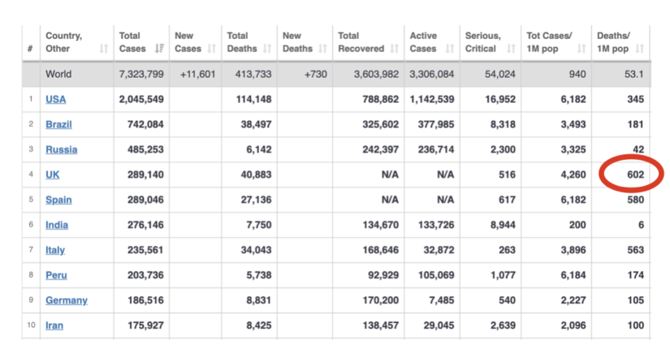Select Russia total deaths 6,142
The height and width of the screenshot is (353, 670).
259,150
